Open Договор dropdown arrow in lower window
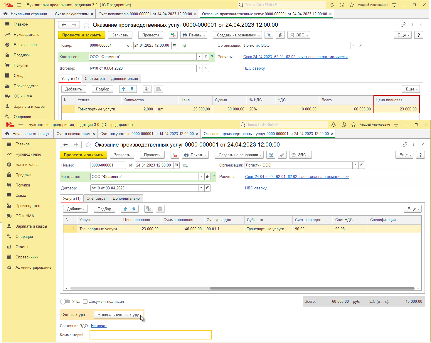The height and width of the screenshot is (343, 431). tap(201, 188)
